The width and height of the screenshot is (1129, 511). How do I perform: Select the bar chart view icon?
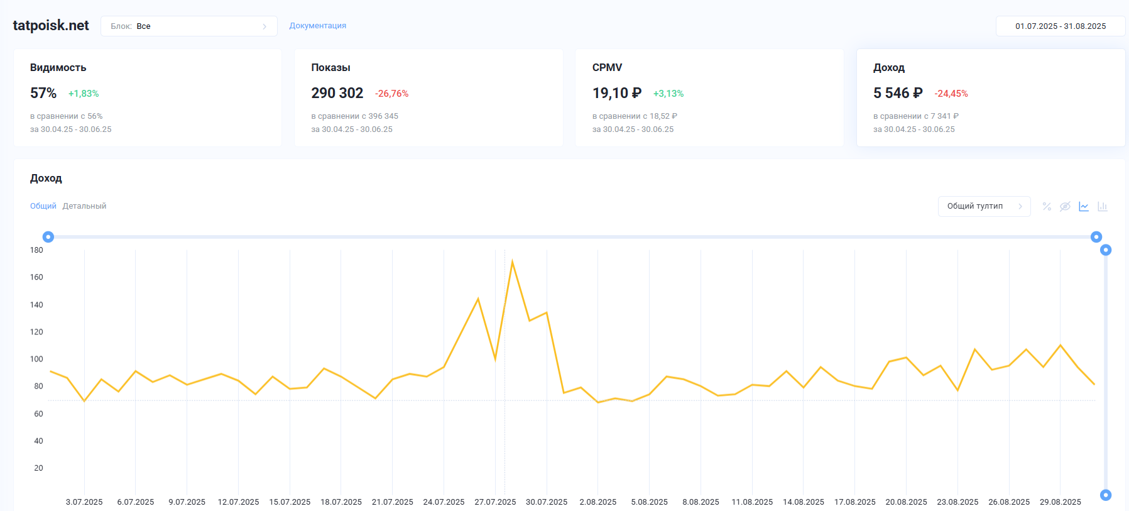pyautogui.click(x=1103, y=207)
